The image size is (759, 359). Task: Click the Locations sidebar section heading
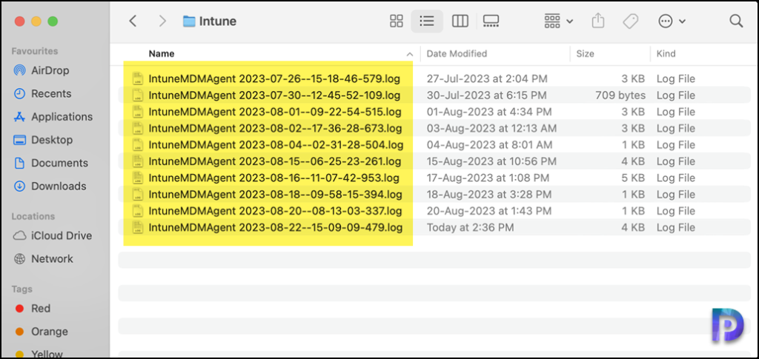33,216
